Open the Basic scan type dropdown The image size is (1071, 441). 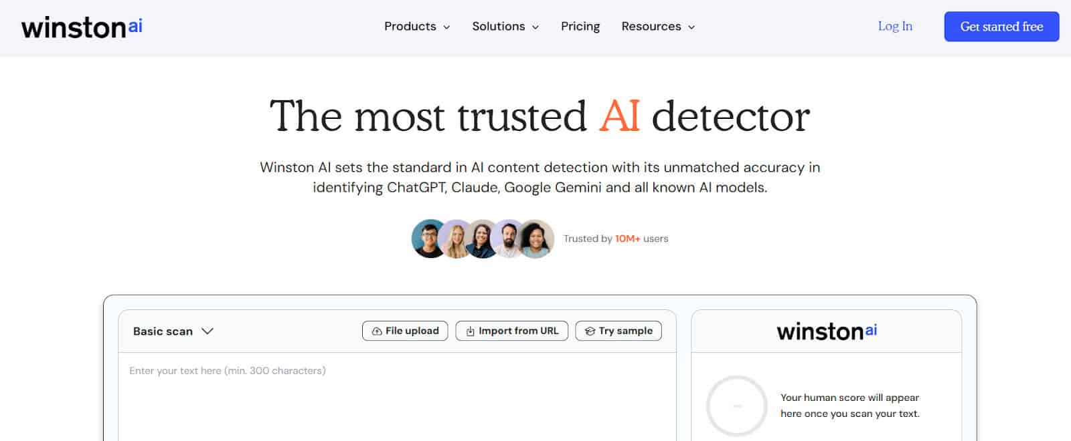click(x=173, y=331)
